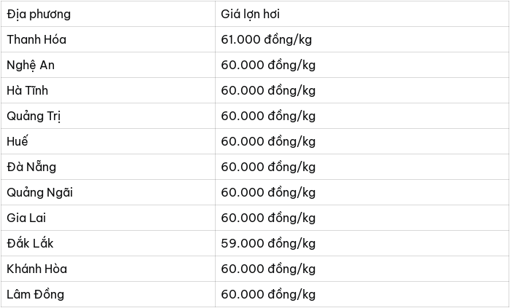Select the Khánh Hòa cell
The image size is (510, 308).
108,269
